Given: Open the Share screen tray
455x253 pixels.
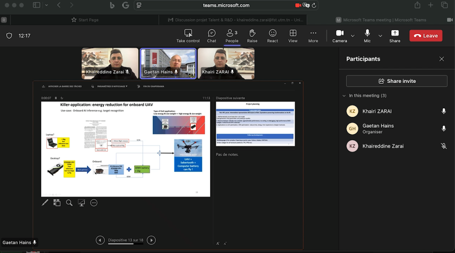Looking at the screenshot, I should coord(395,36).
